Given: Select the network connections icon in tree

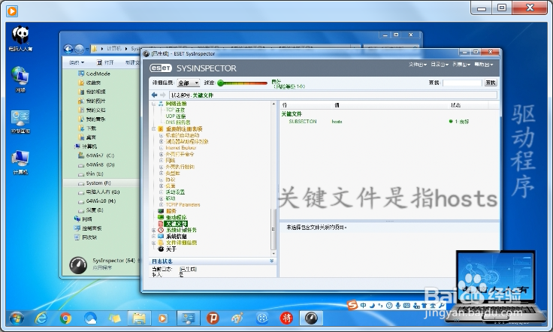Looking at the screenshot, I should (x=161, y=104).
